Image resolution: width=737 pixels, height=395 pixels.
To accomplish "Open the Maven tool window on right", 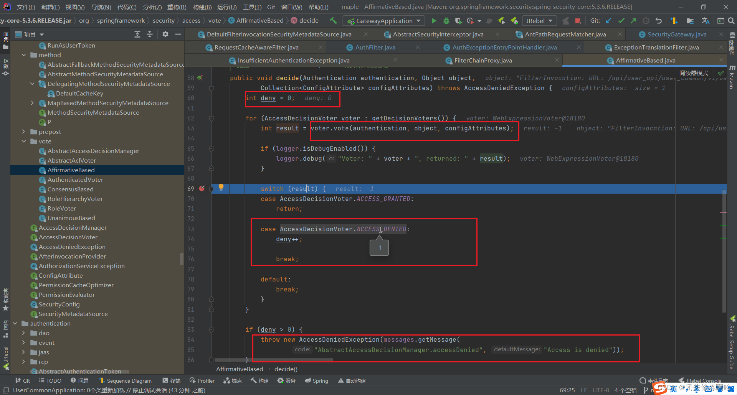I will tap(732, 77).
